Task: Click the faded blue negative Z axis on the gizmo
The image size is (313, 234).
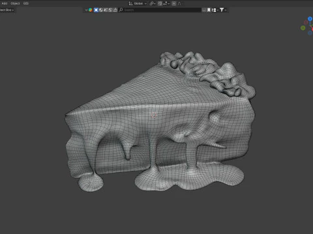Action: pyautogui.click(x=310, y=33)
